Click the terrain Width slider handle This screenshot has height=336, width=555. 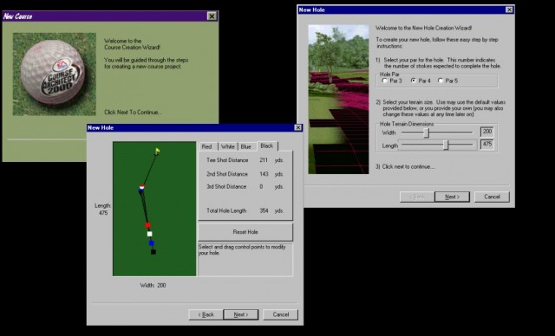[x=427, y=132]
